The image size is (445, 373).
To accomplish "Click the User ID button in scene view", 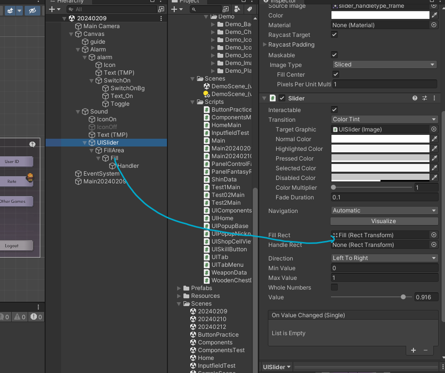I will click(x=17, y=162).
